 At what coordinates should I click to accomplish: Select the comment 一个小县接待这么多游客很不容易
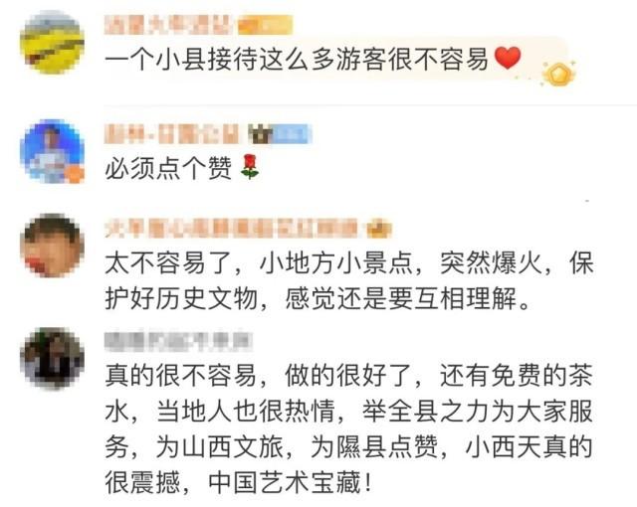297,60
